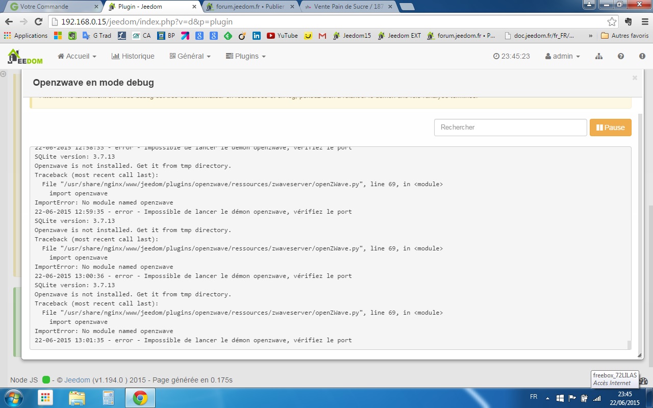
Task: Click the log textarea resize handle
Action: coord(640,355)
